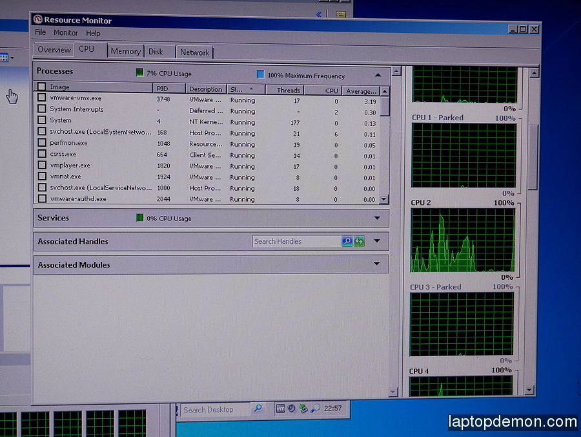Click the green square beside 0% CPU Usage
581x437 pixels.
139,218
